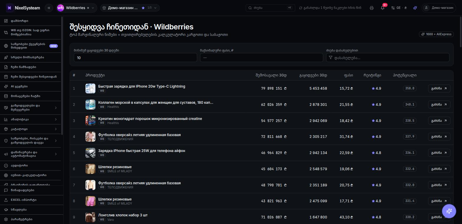
Task: Open the Демо-магазин store selector dropdown
Action: 130,8
